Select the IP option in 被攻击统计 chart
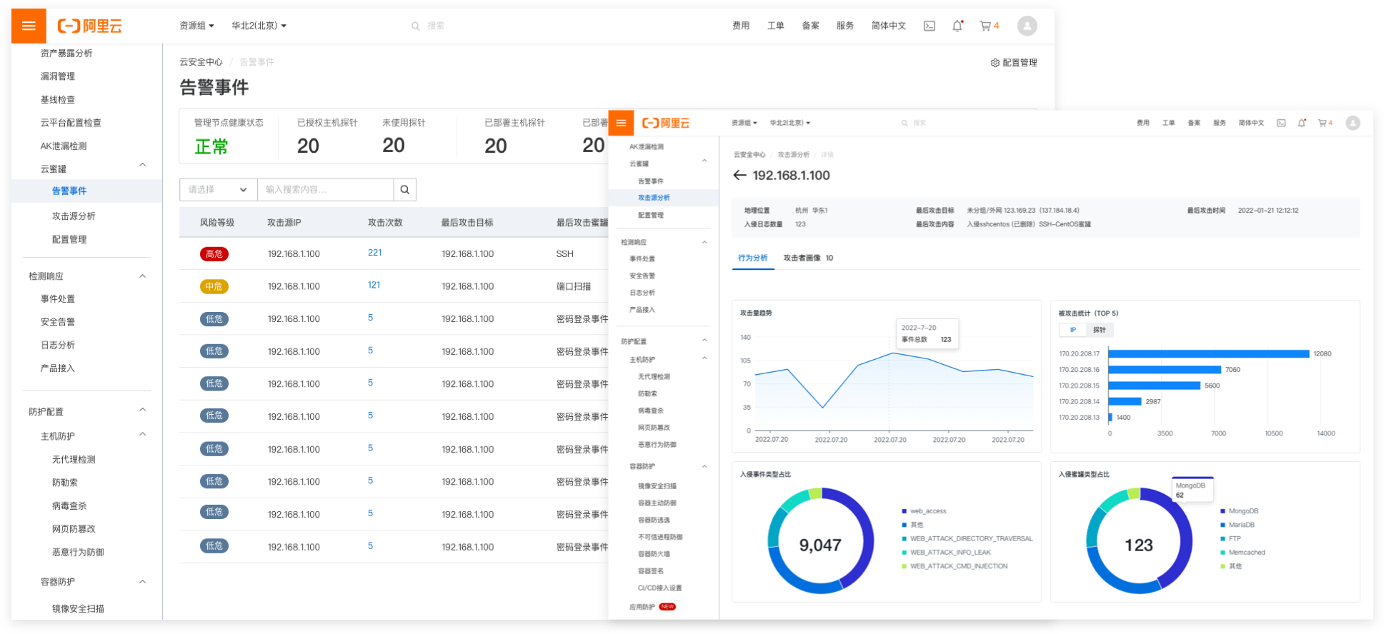Image resolution: width=1386 pixels, height=634 pixels. tap(1072, 330)
